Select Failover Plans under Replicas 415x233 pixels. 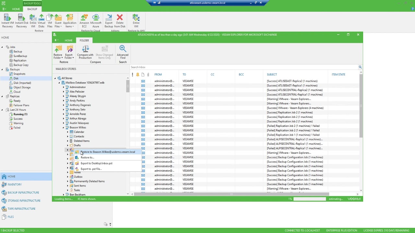click(x=21, y=105)
